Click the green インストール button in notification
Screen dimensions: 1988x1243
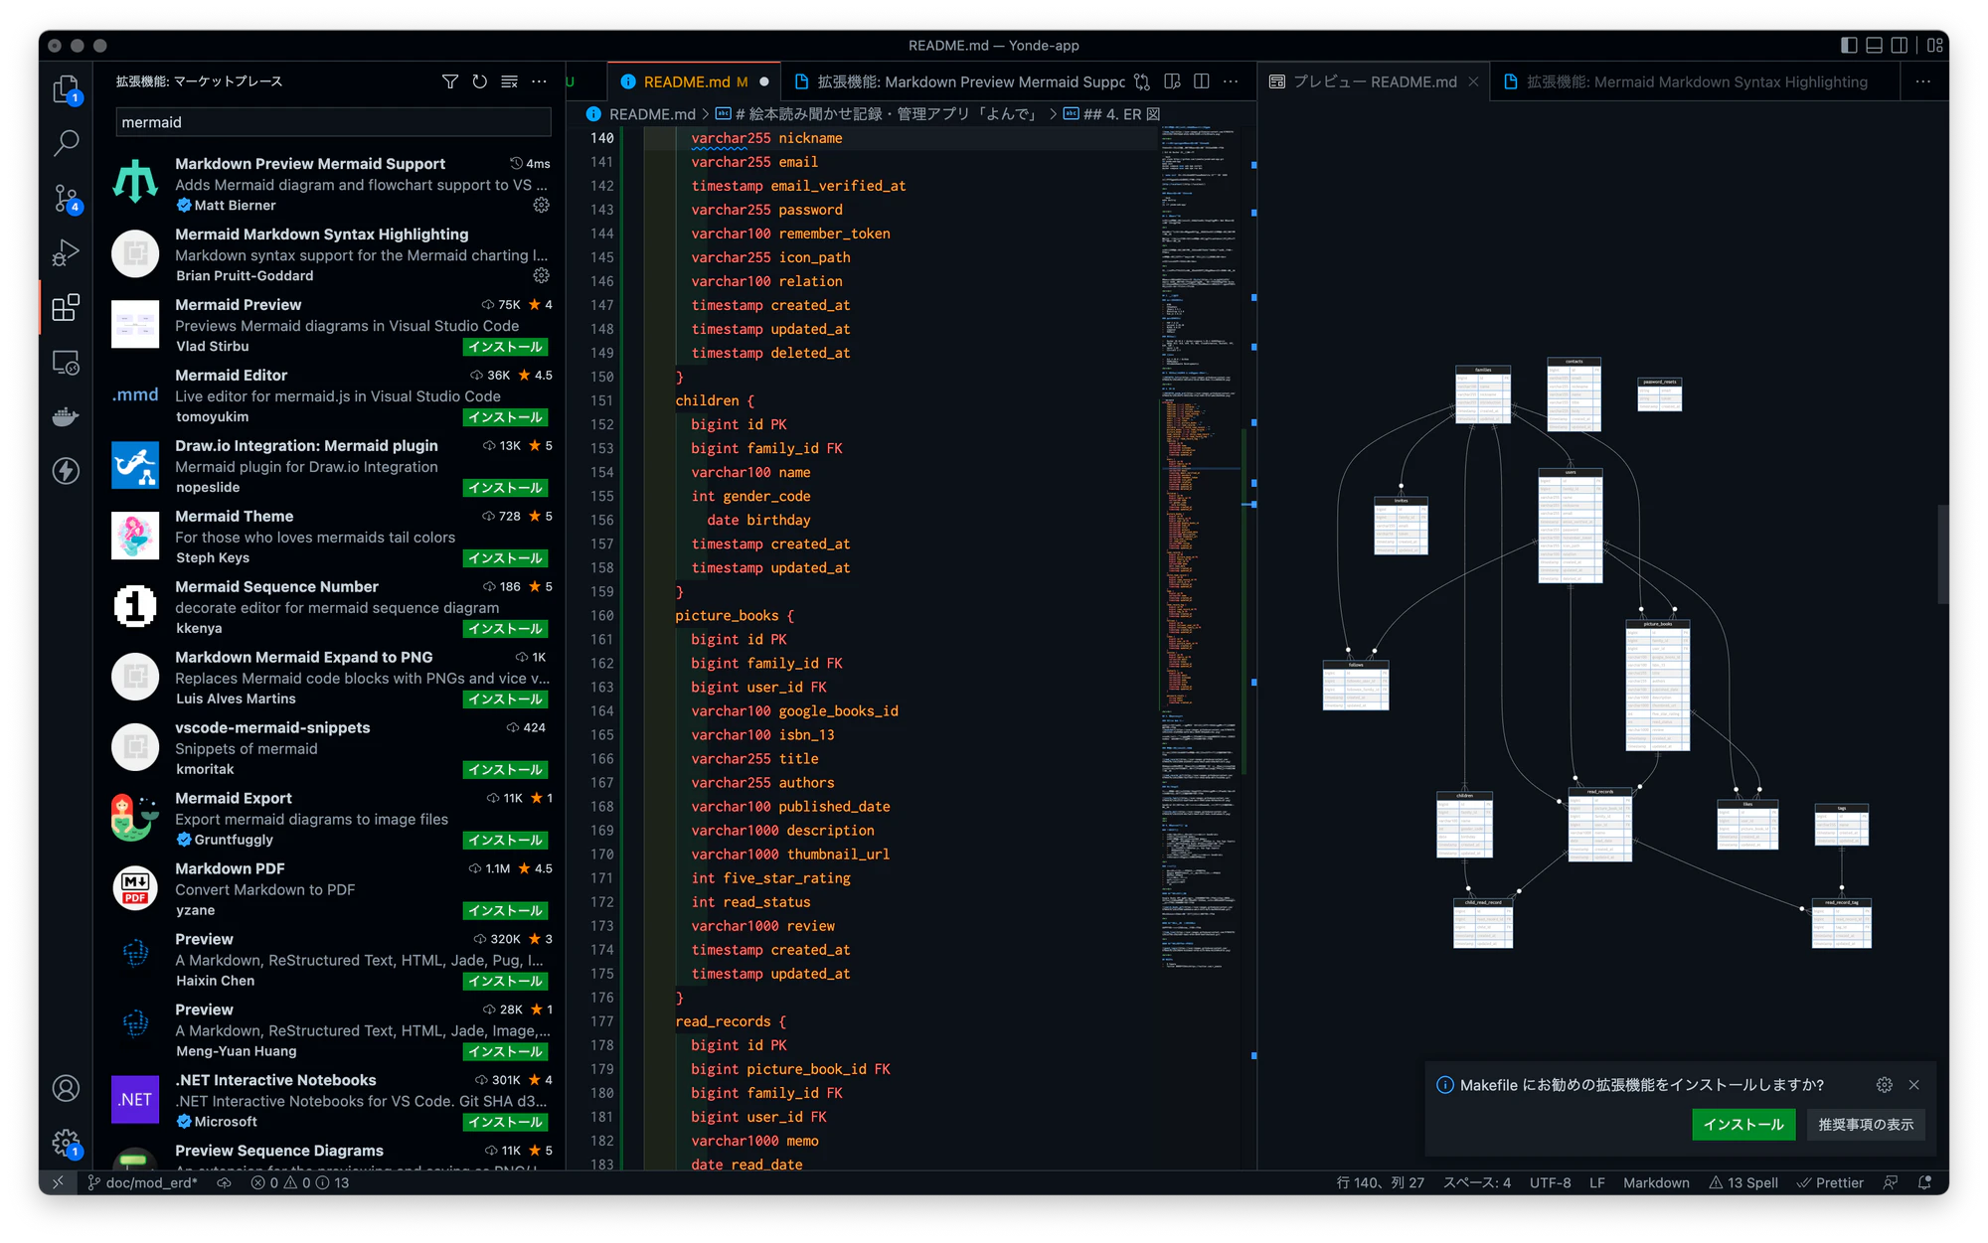click(1743, 1125)
